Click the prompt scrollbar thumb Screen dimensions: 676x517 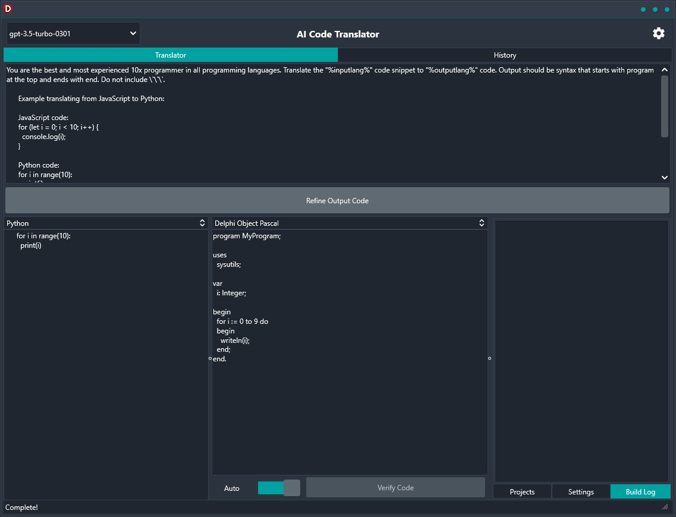[x=664, y=106]
